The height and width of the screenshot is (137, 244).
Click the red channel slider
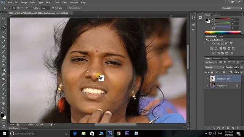pos(222,19)
